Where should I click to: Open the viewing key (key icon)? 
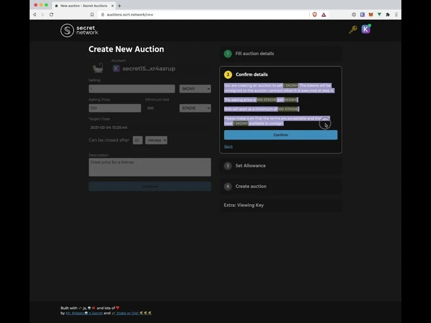pos(353,29)
